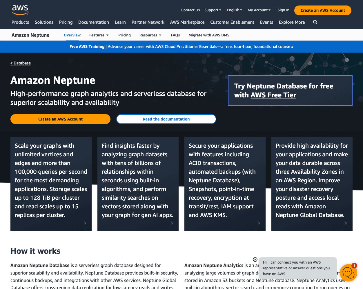
Task: Click Contact Us link
Action: (x=190, y=10)
